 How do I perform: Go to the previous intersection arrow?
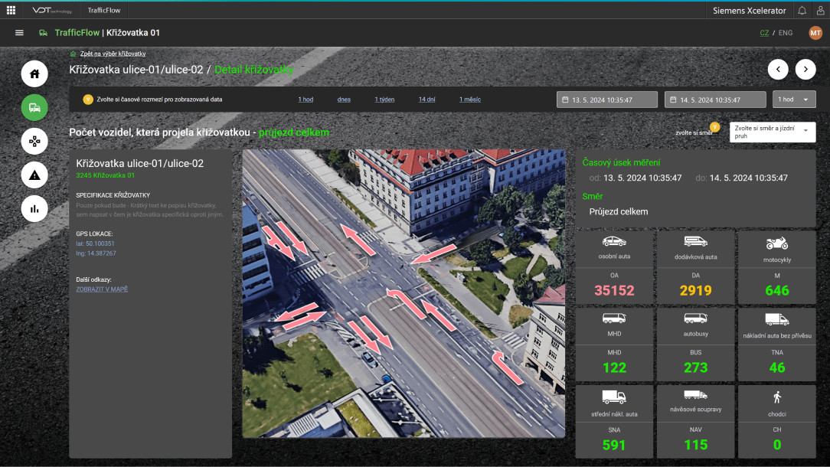778,69
